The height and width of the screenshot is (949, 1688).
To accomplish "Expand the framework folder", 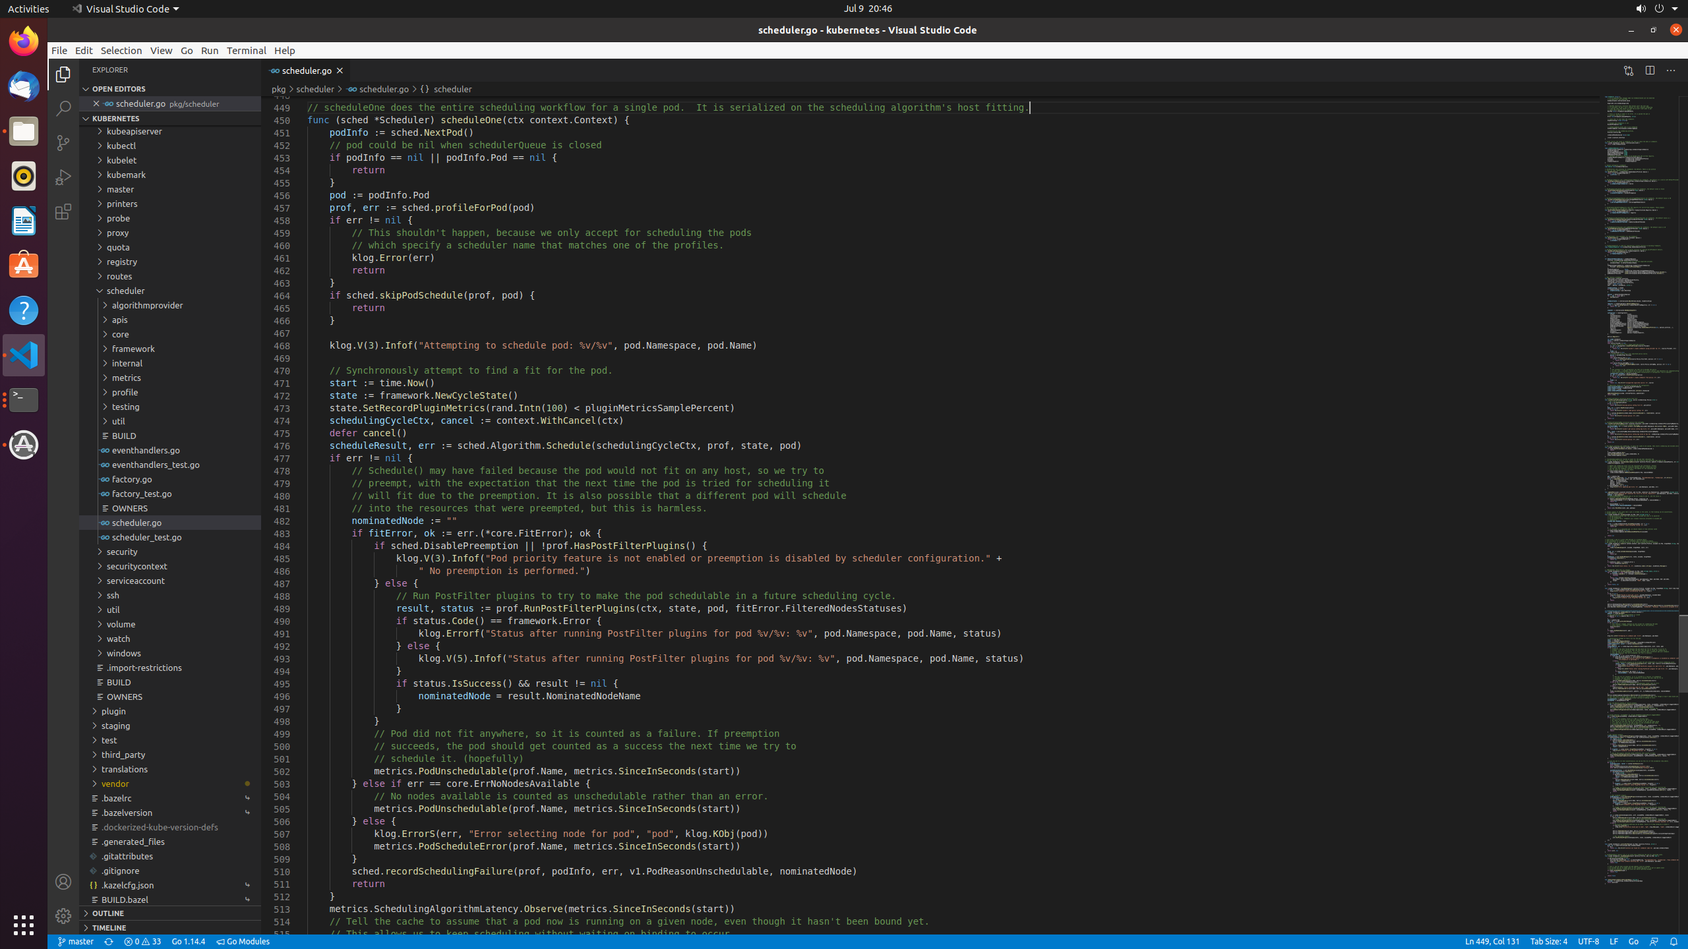I will [170, 349].
